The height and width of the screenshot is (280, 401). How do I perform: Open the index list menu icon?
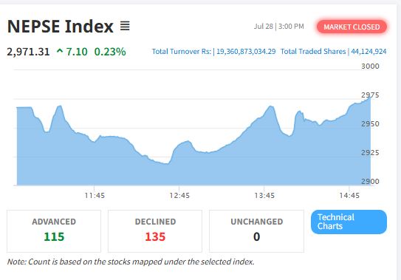click(125, 26)
